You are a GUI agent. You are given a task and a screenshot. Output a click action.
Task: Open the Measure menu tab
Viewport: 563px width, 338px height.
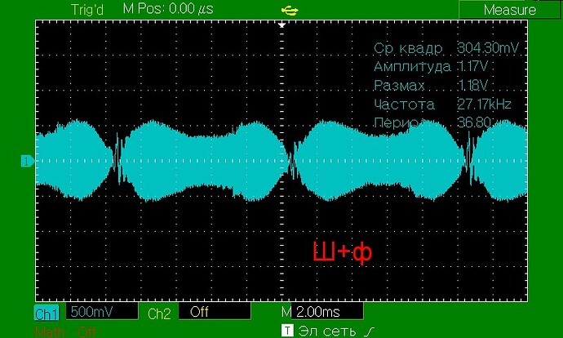509,10
